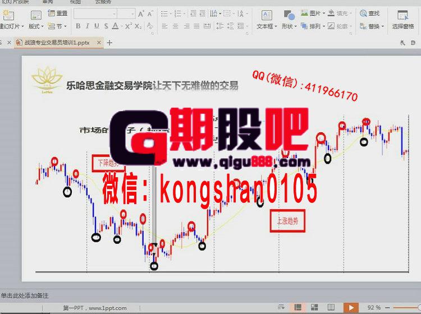Open the drawing dialog launcher

click(351, 33)
